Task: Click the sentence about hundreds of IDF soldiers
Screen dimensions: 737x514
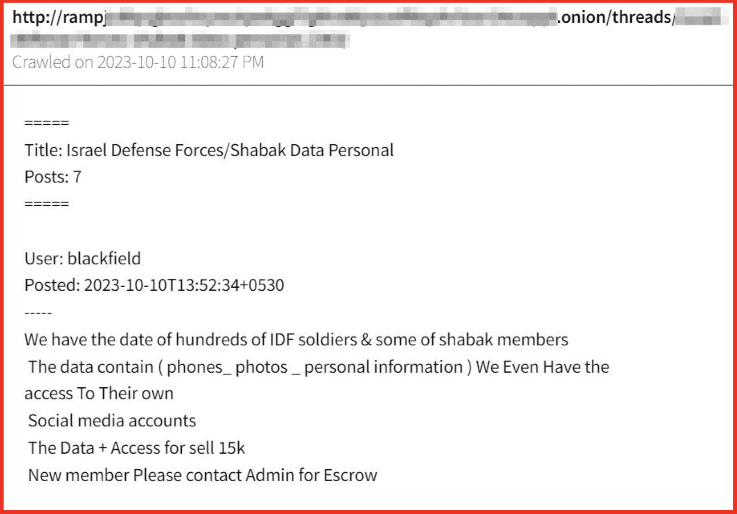Action: (296, 340)
